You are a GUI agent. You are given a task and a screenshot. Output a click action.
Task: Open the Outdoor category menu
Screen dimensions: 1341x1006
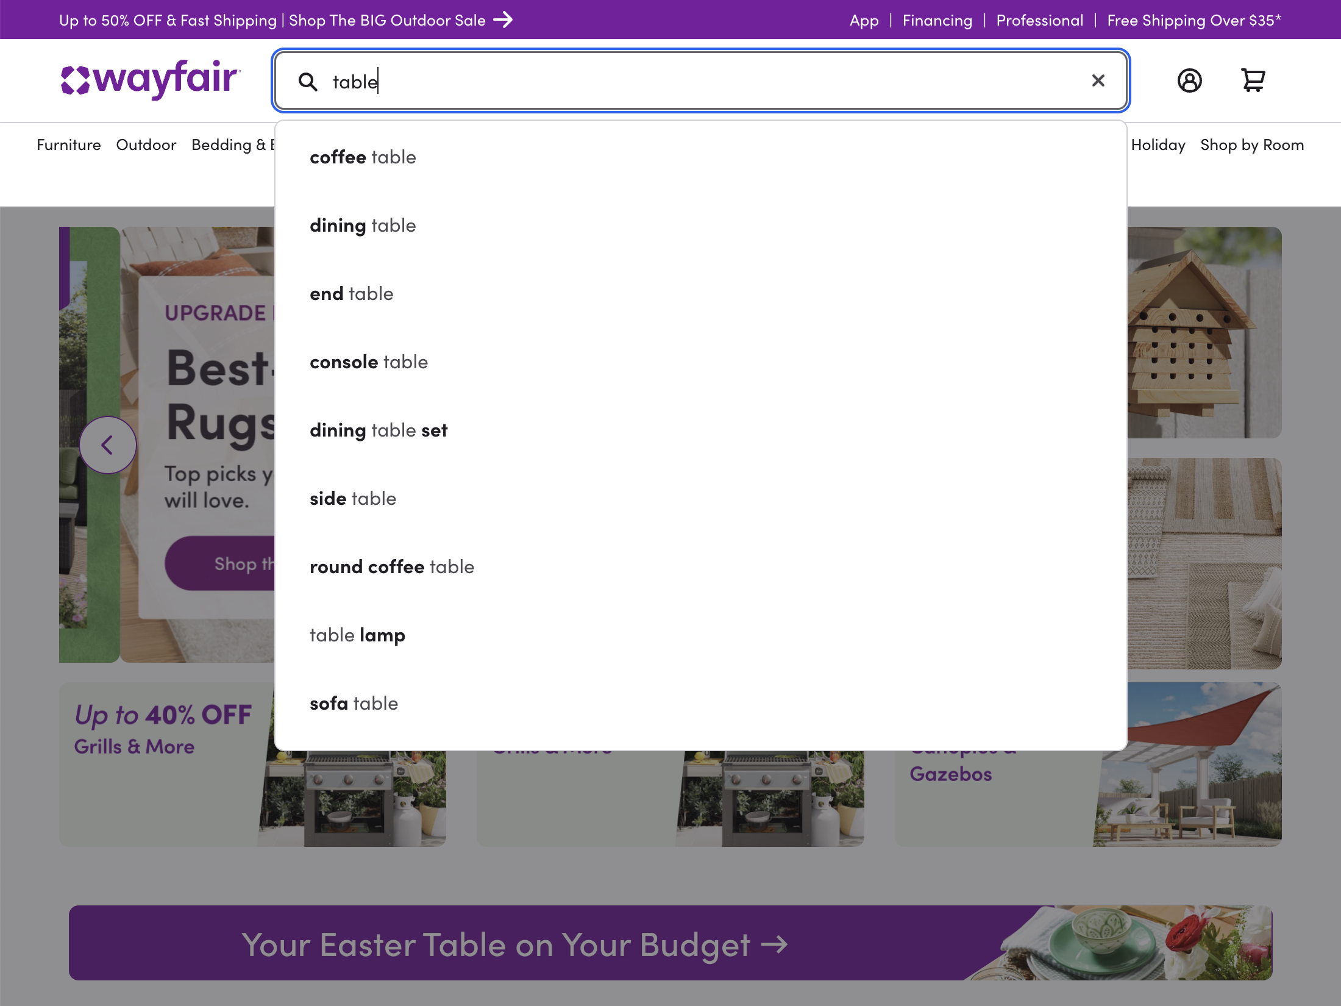(146, 144)
